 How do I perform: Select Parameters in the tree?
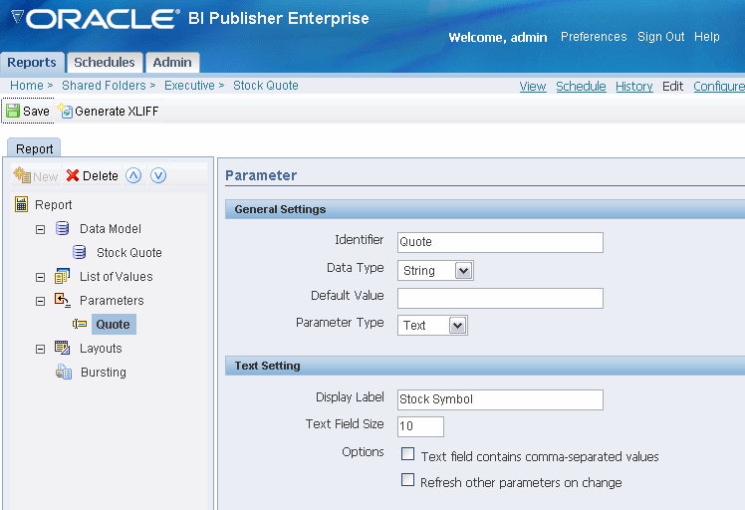pos(112,301)
